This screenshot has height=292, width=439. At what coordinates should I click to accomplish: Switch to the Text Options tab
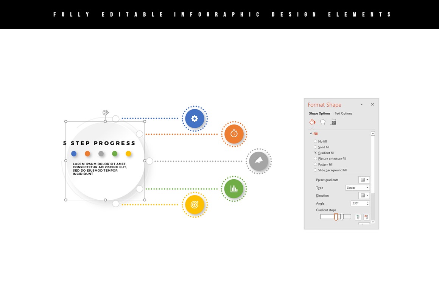pyautogui.click(x=343, y=113)
